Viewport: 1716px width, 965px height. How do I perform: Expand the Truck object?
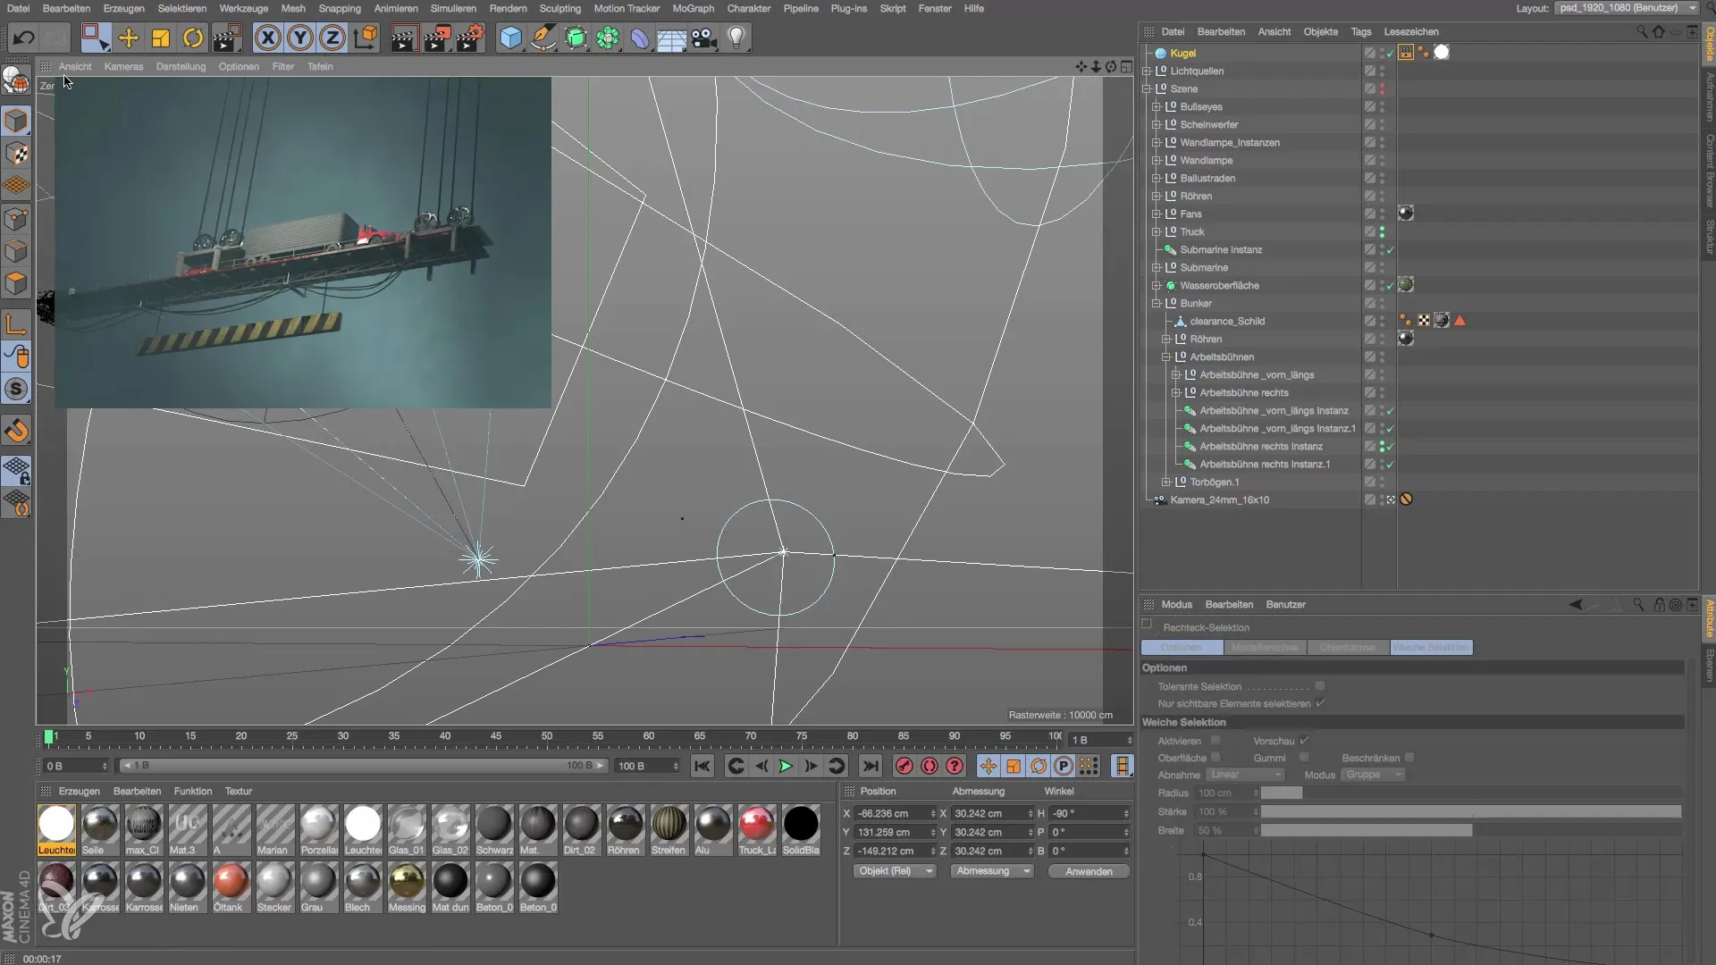1157,231
